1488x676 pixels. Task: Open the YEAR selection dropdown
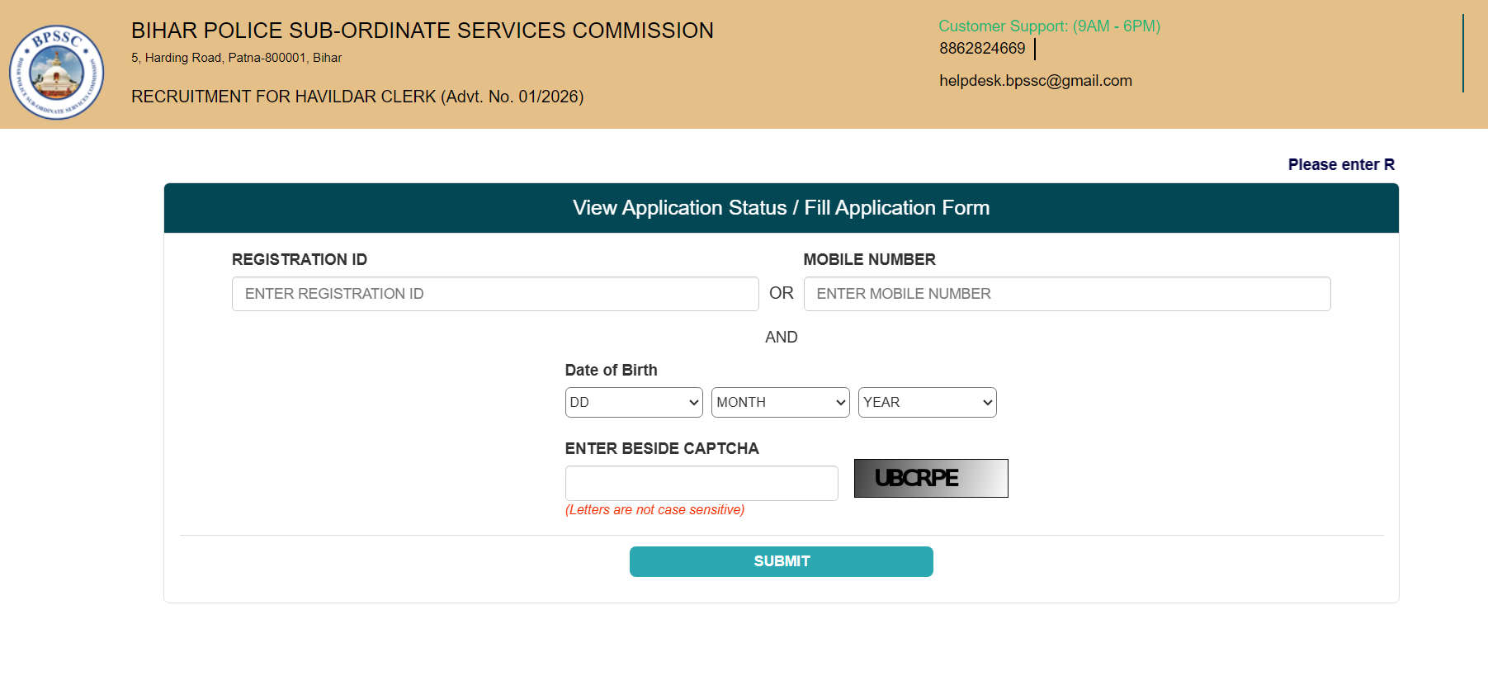(927, 402)
